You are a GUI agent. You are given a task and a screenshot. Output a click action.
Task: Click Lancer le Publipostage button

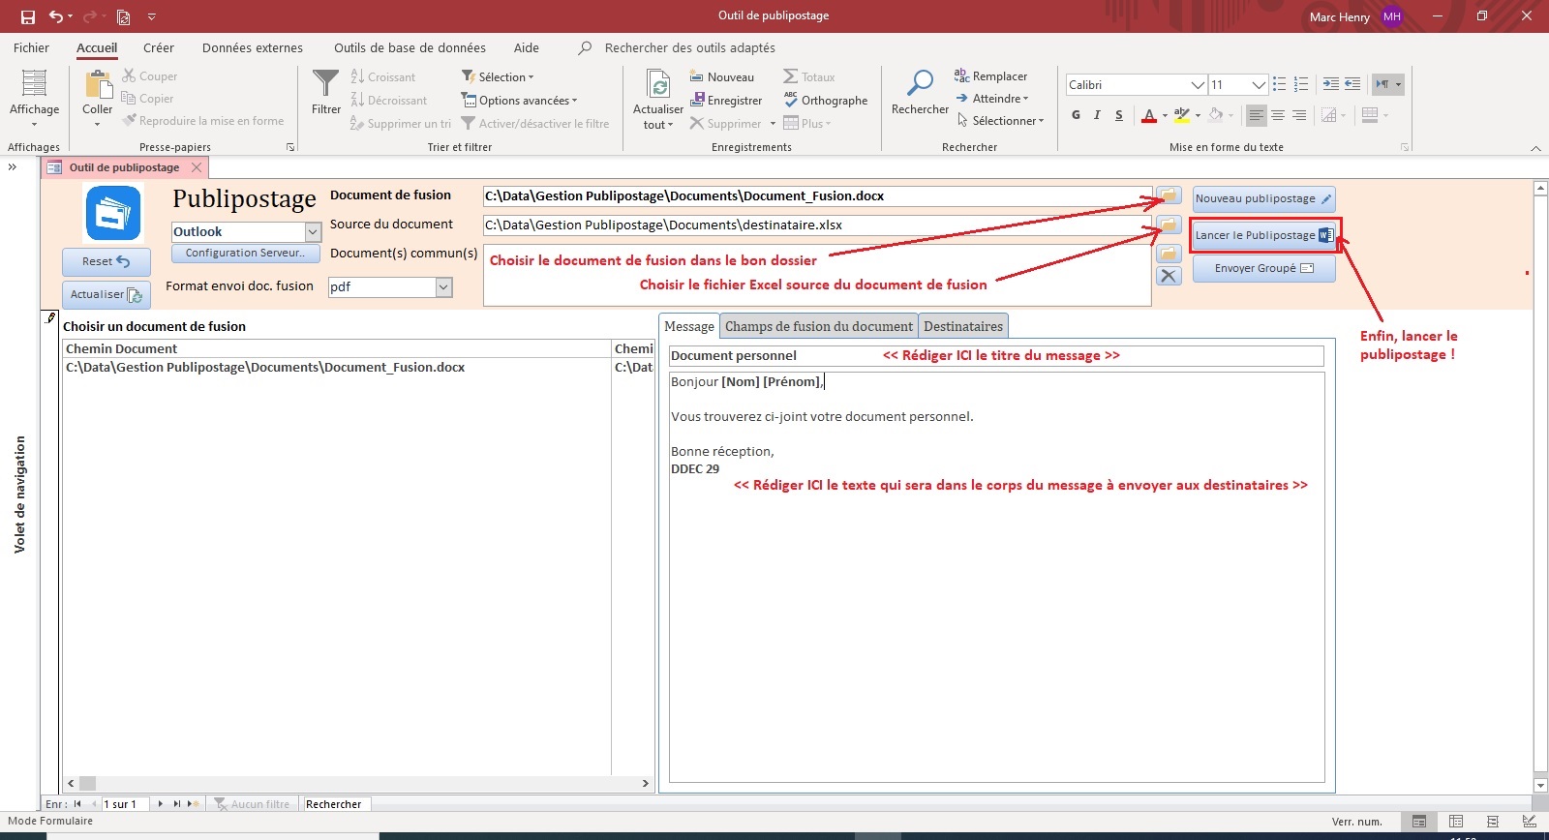click(1263, 235)
